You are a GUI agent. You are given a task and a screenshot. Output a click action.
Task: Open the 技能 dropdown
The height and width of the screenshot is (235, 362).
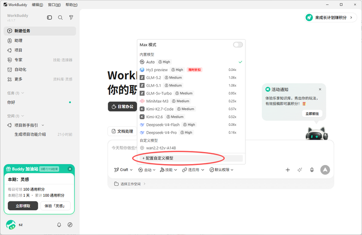(x=168, y=170)
